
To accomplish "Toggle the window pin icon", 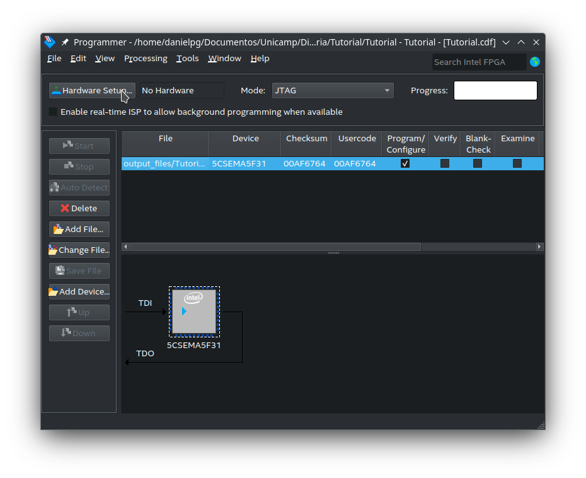I will (65, 42).
